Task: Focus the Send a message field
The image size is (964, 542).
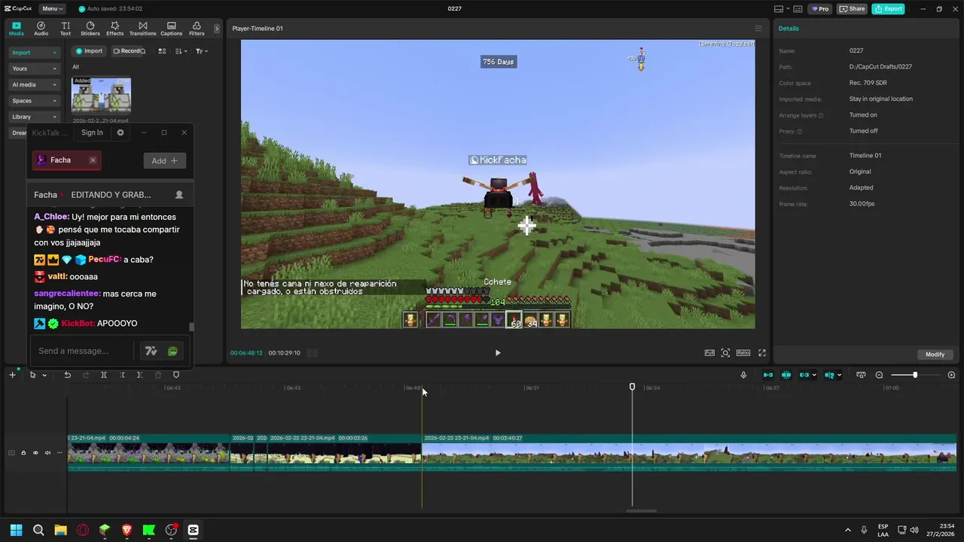Action: coord(83,351)
